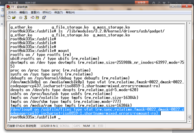
Task: Click the greyed-out Call phone icon
Action: (x=21, y=18)
